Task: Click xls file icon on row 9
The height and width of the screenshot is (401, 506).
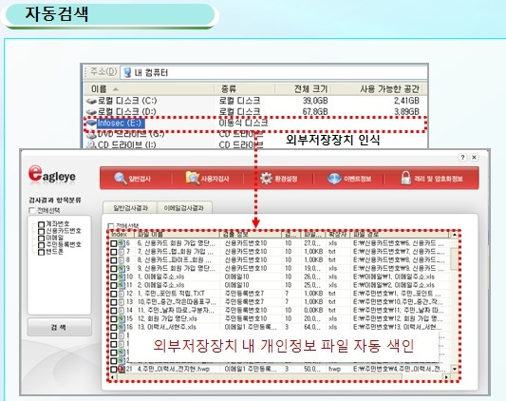Action: [122, 268]
